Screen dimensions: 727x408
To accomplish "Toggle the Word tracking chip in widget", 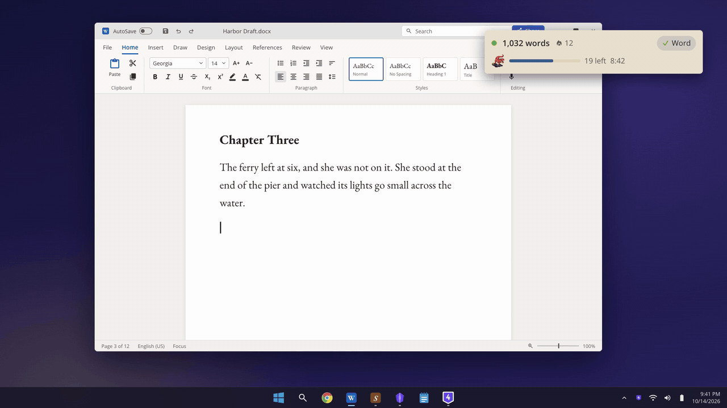I will [x=676, y=43].
